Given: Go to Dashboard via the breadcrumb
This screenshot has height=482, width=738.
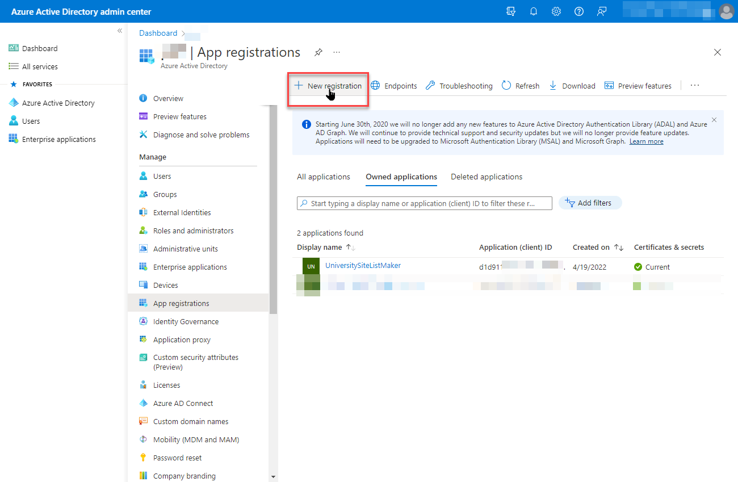Looking at the screenshot, I should point(158,33).
